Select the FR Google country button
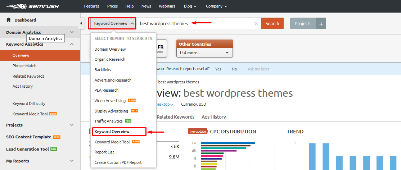 161,49
